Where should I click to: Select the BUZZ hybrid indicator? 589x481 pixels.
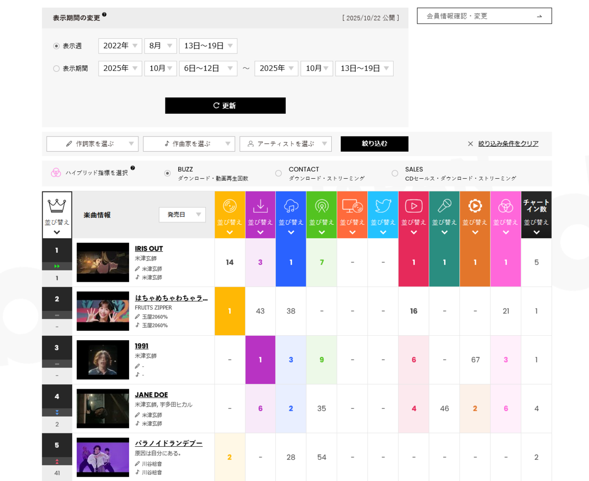(x=167, y=173)
